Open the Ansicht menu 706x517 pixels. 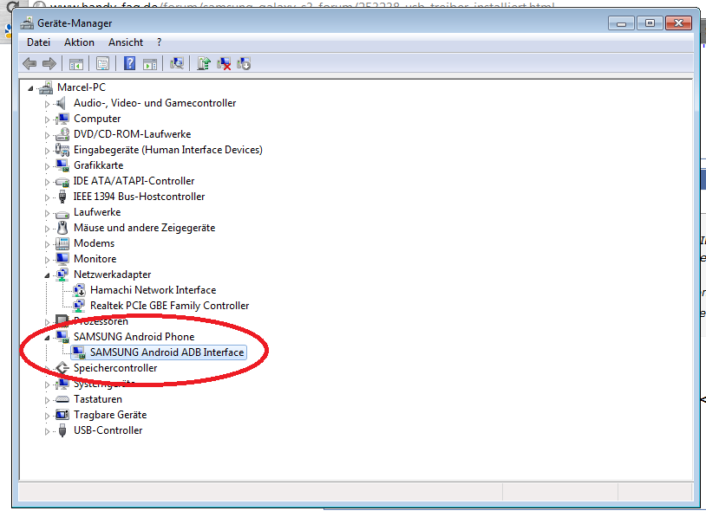pyautogui.click(x=126, y=42)
